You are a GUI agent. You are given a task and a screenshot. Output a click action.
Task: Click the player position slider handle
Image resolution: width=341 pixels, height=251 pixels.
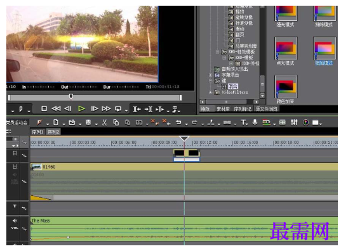(x=71, y=96)
